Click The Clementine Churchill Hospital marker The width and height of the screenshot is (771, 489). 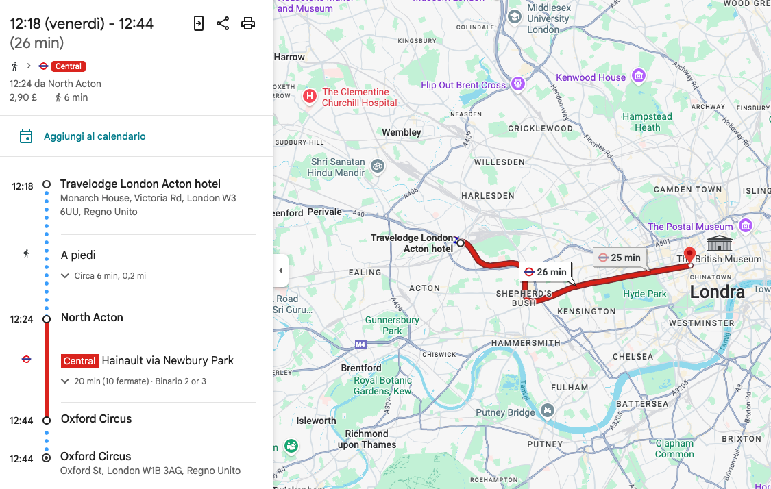[x=310, y=97]
